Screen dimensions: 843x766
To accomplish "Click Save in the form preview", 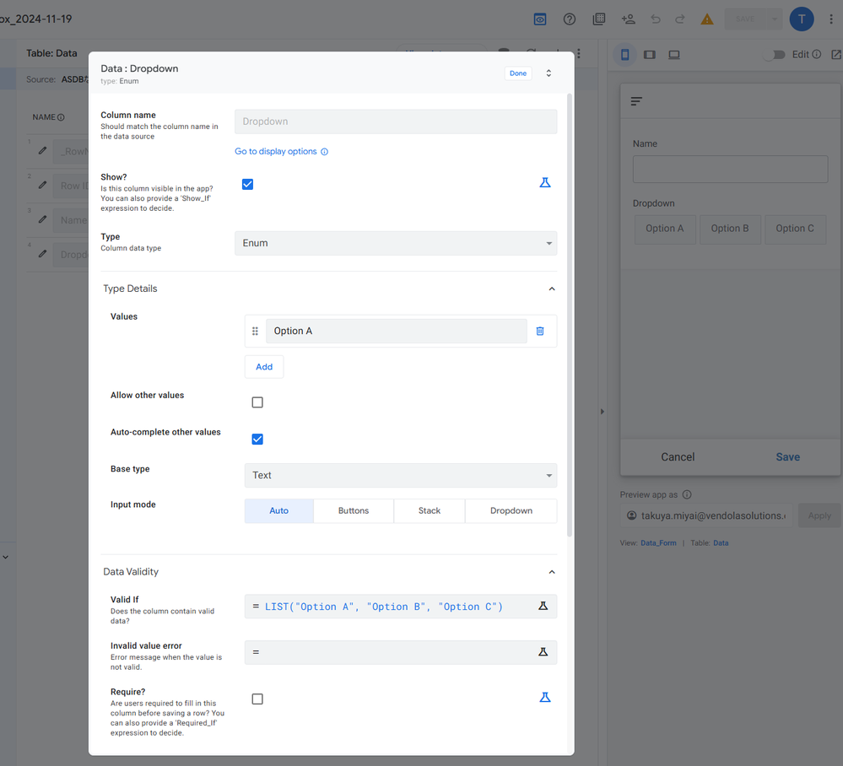I will click(x=787, y=457).
